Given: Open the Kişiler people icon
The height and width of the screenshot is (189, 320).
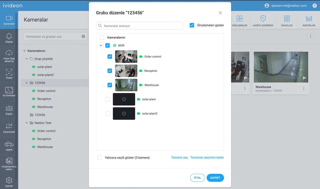Looking at the screenshot, I should (9, 108).
